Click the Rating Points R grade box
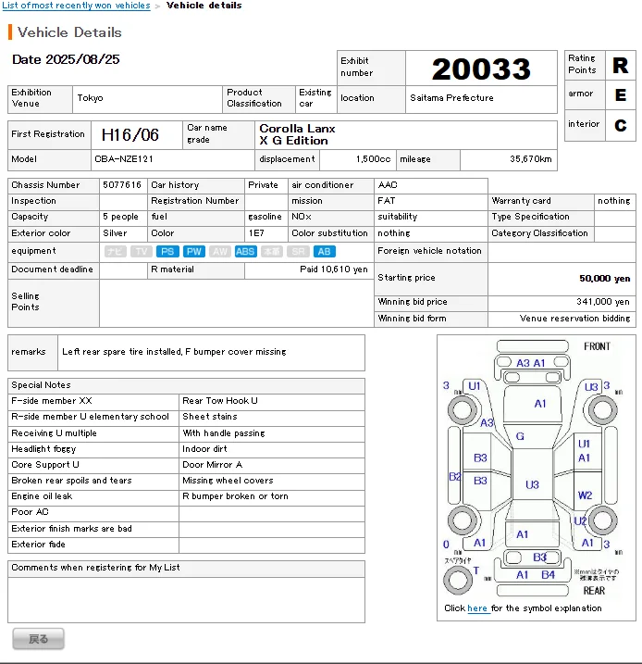Screen dimensions: 642x664 pos(620,66)
